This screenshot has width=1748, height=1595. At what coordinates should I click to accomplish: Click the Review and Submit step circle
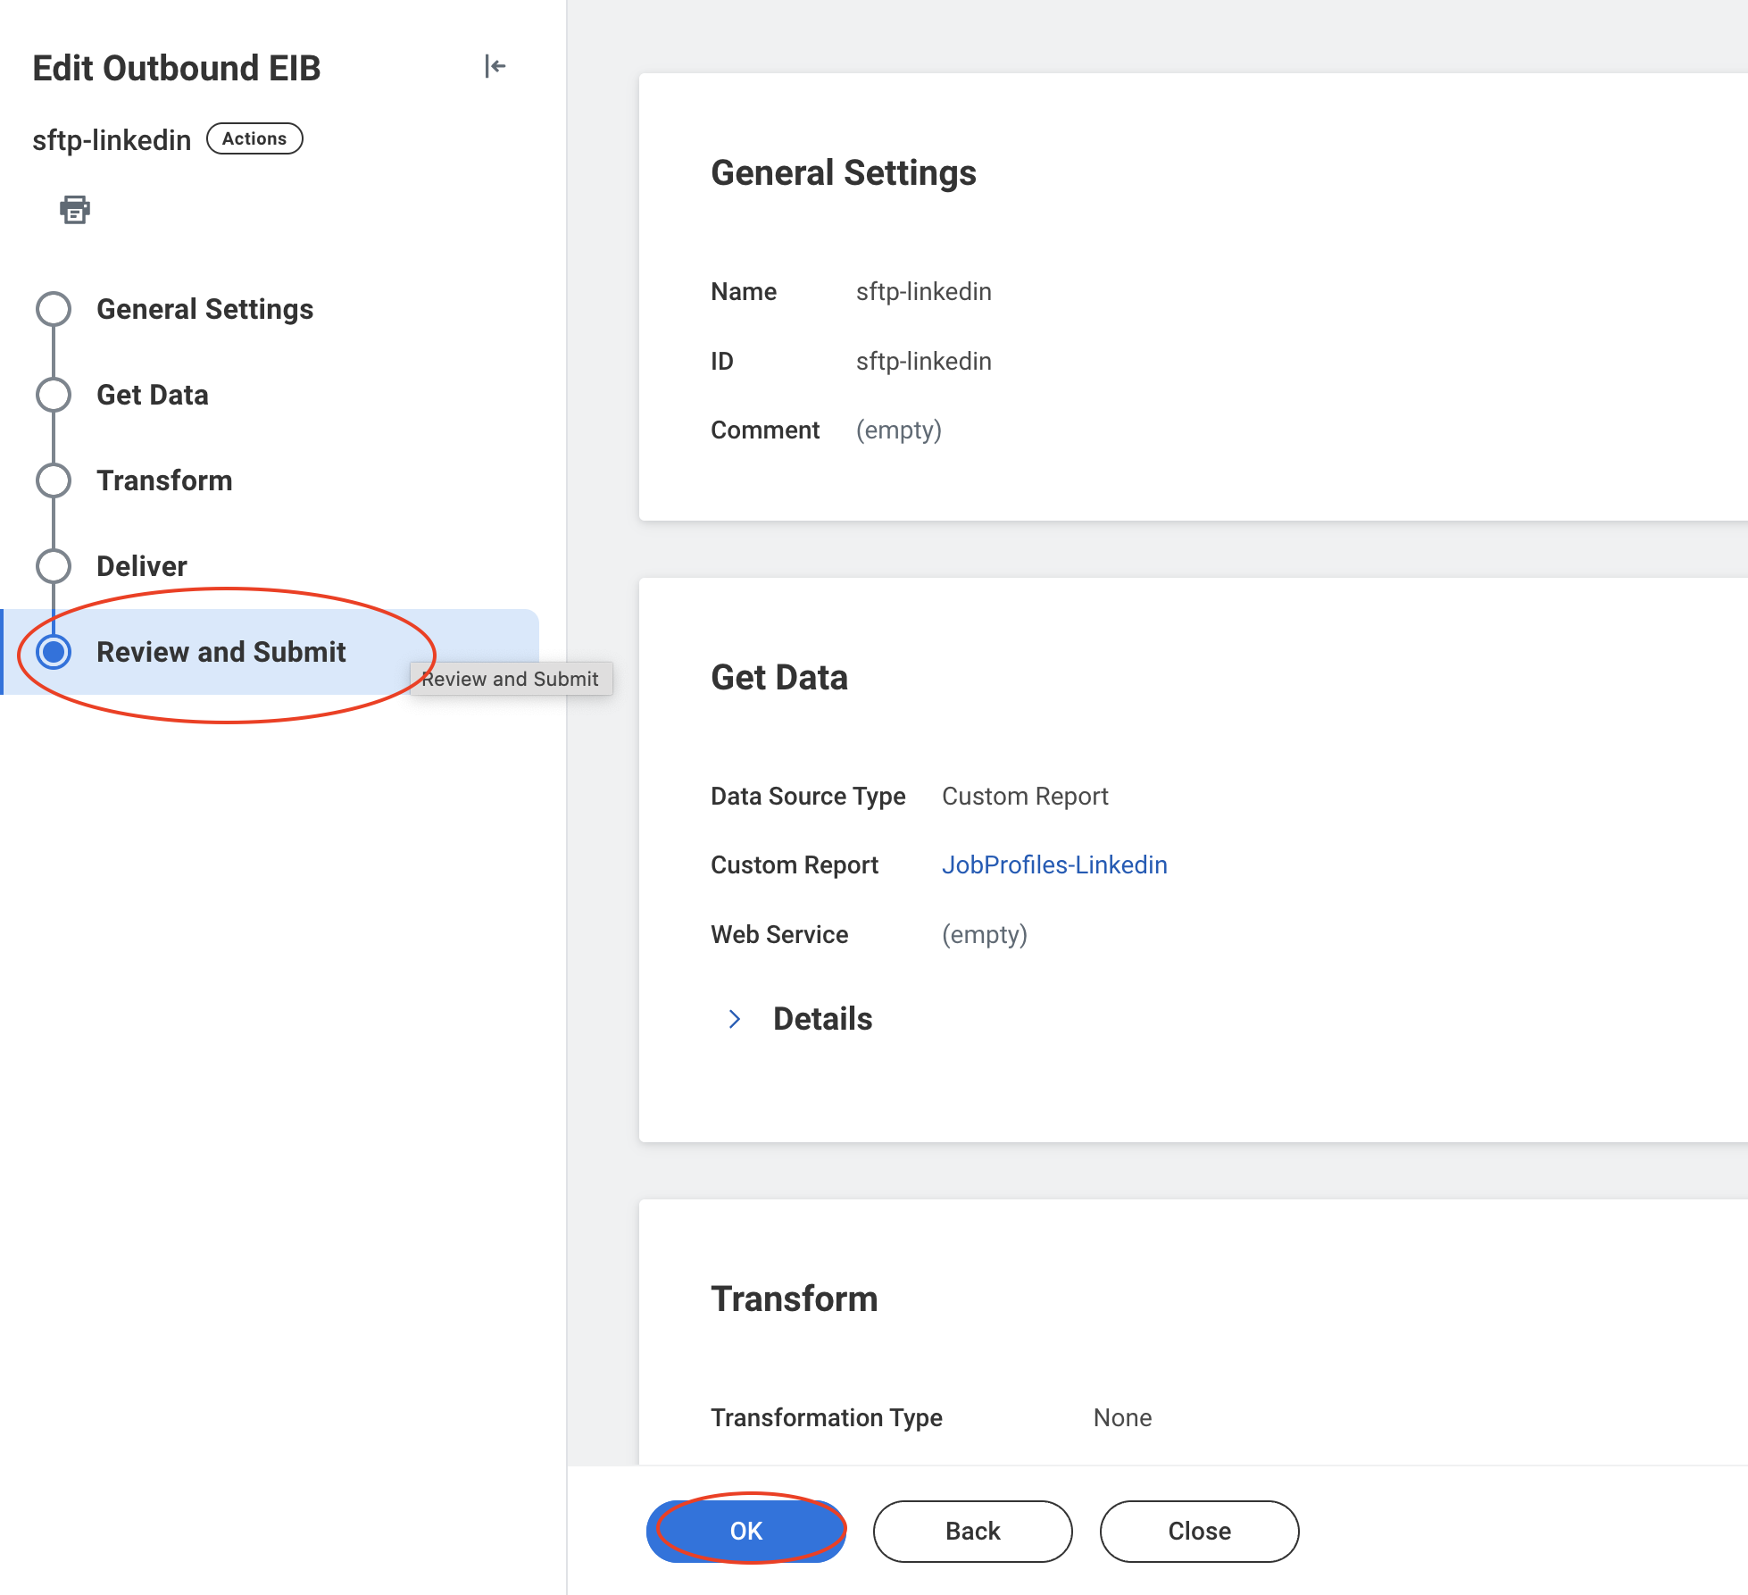[54, 652]
